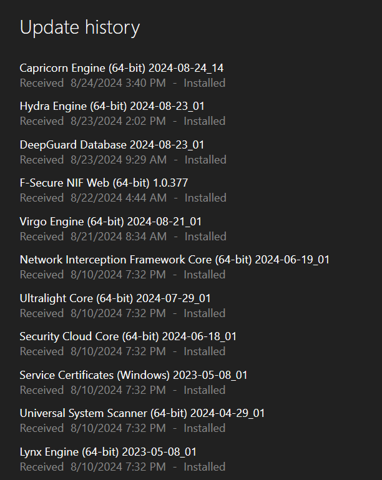This screenshot has height=480, width=382.
Task: Click the Update history heading
Action: click(80, 27)
